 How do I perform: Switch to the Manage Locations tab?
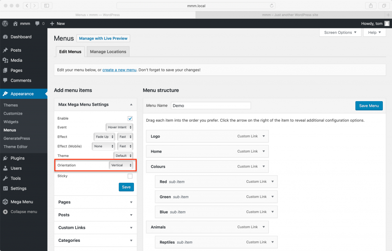108,51
